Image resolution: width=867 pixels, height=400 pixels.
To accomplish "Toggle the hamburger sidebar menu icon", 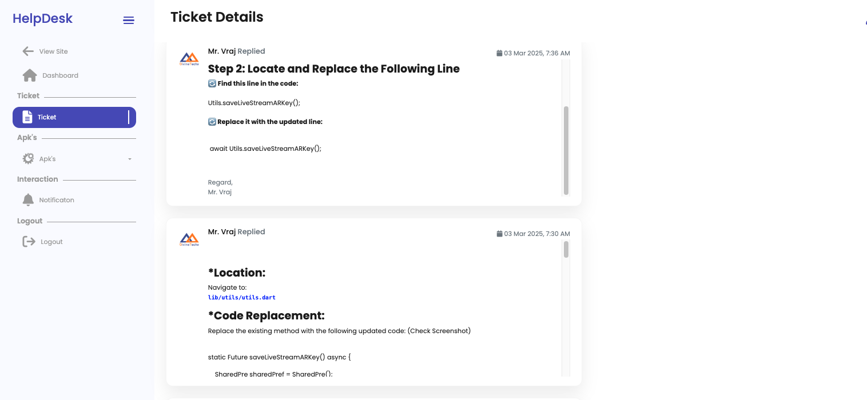I will pyautogui.click(x=129, y=21).
